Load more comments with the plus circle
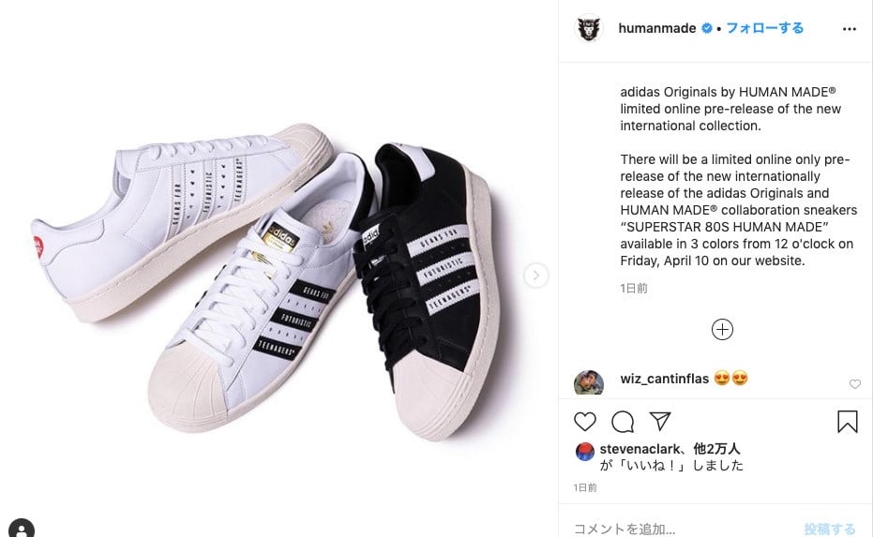 tap(722, 330)
